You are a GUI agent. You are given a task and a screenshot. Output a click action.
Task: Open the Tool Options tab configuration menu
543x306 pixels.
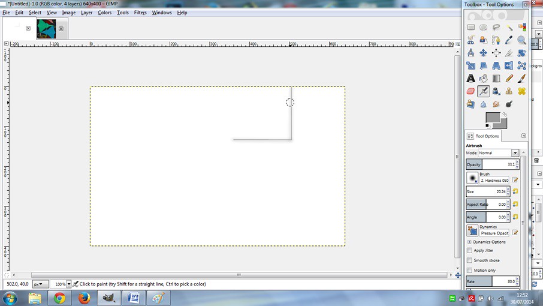[x=524, y=136]
